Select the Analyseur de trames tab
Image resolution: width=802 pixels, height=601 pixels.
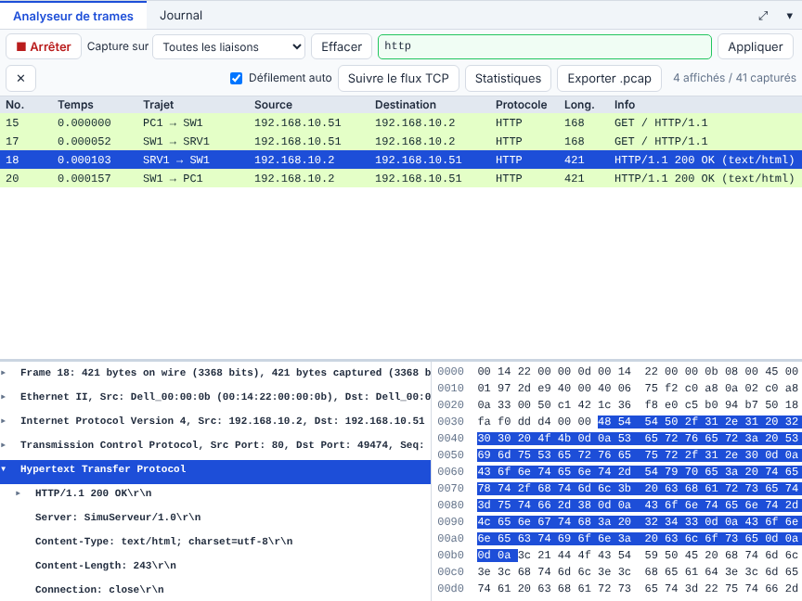point(73,16)
